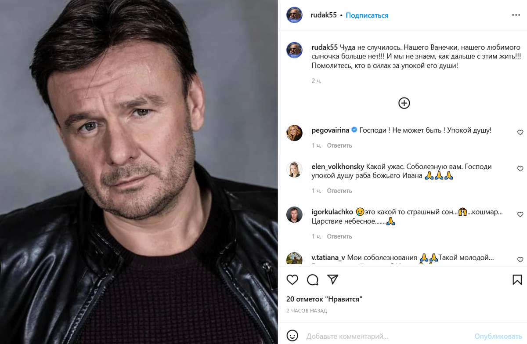Open the three-dots more options menu
Viewport: 527px width, 344px height.
click(516, 15)
